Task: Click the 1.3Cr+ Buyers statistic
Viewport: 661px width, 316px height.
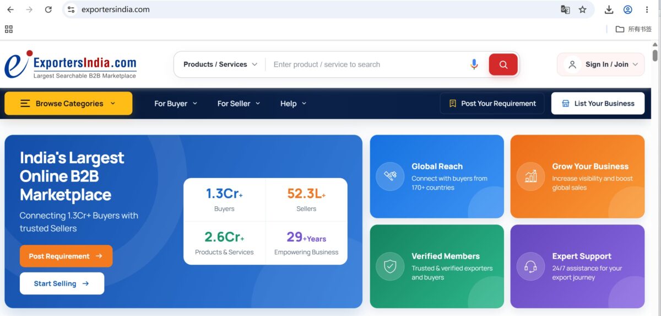Action: pyautogui.click(x=224, y=199)
